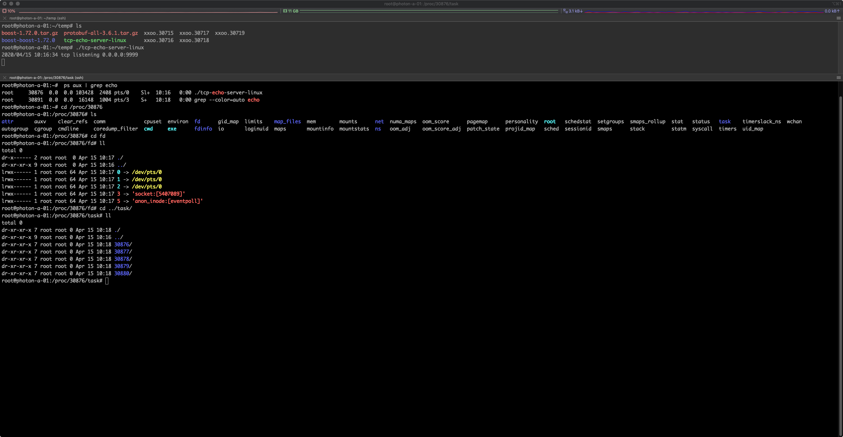Click xxoo.30719 file name
This screenshot has height=437, width=843.
click(230, 33)
